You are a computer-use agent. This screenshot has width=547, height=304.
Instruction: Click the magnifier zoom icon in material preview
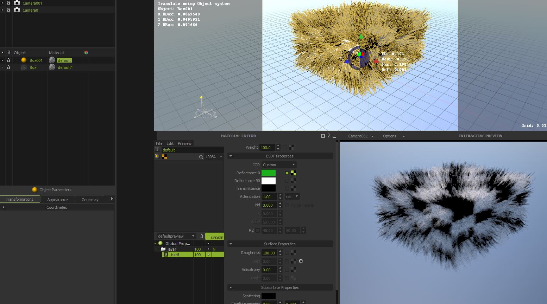pos(201,157)
